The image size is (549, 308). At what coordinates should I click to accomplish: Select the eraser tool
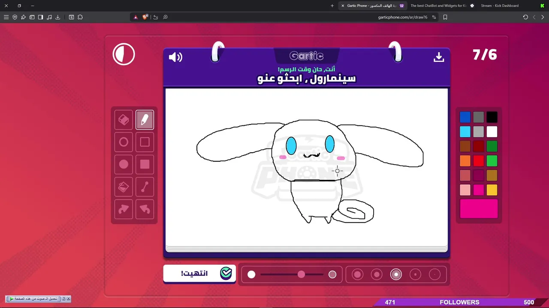124,120
